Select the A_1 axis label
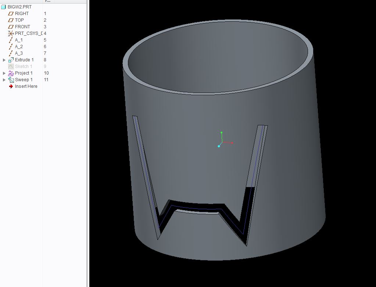Screen dimensions: 376x287 (x=19, y=40)
